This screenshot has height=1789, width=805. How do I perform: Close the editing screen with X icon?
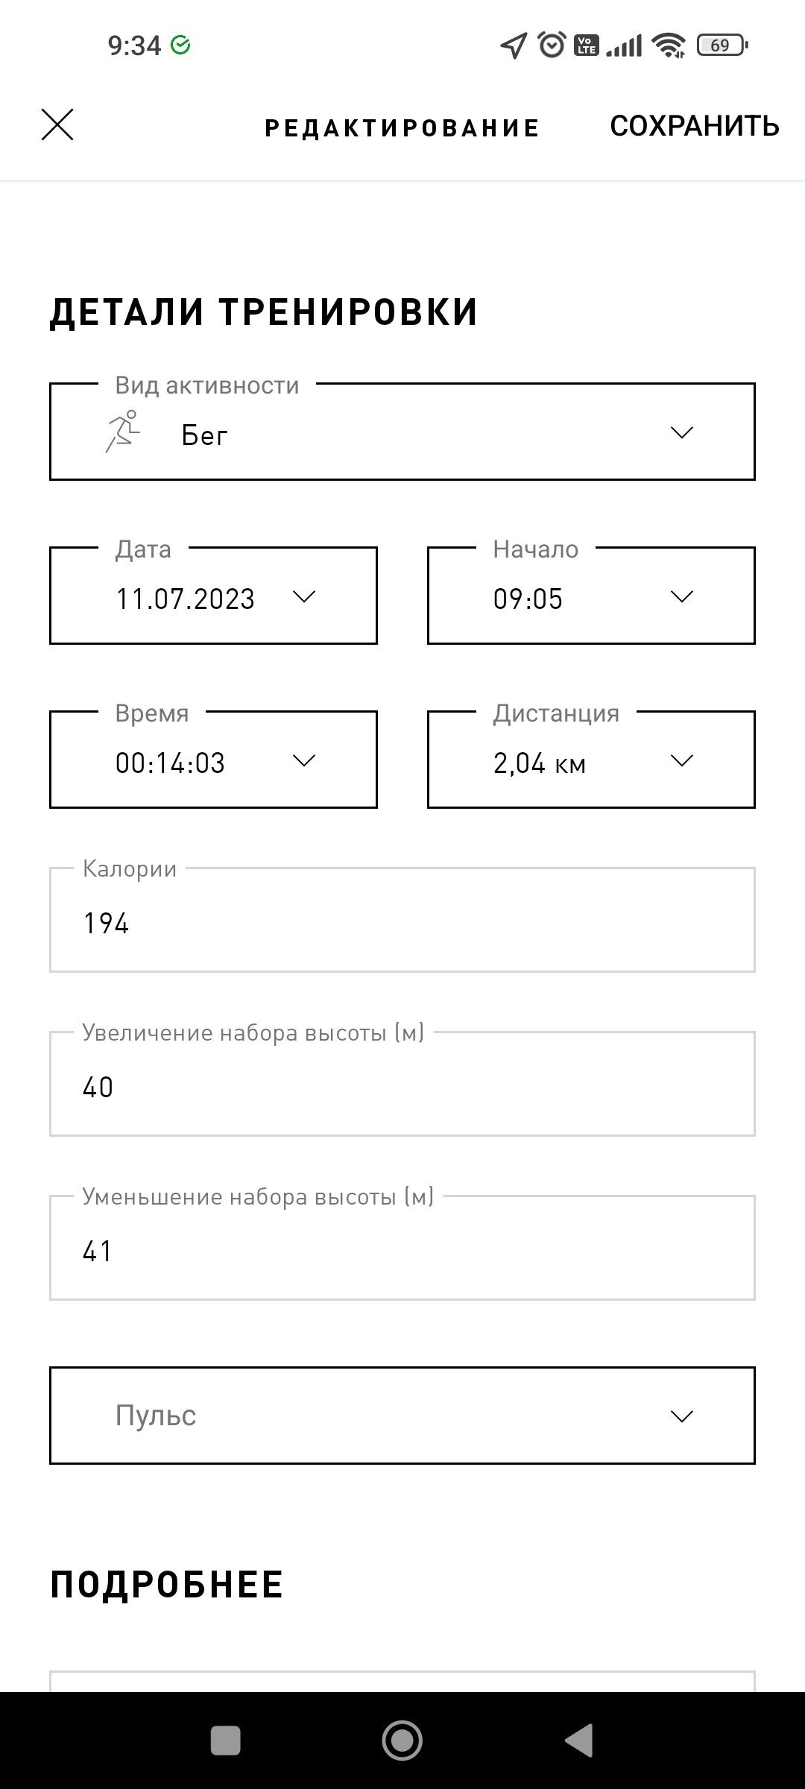point(57,124)
